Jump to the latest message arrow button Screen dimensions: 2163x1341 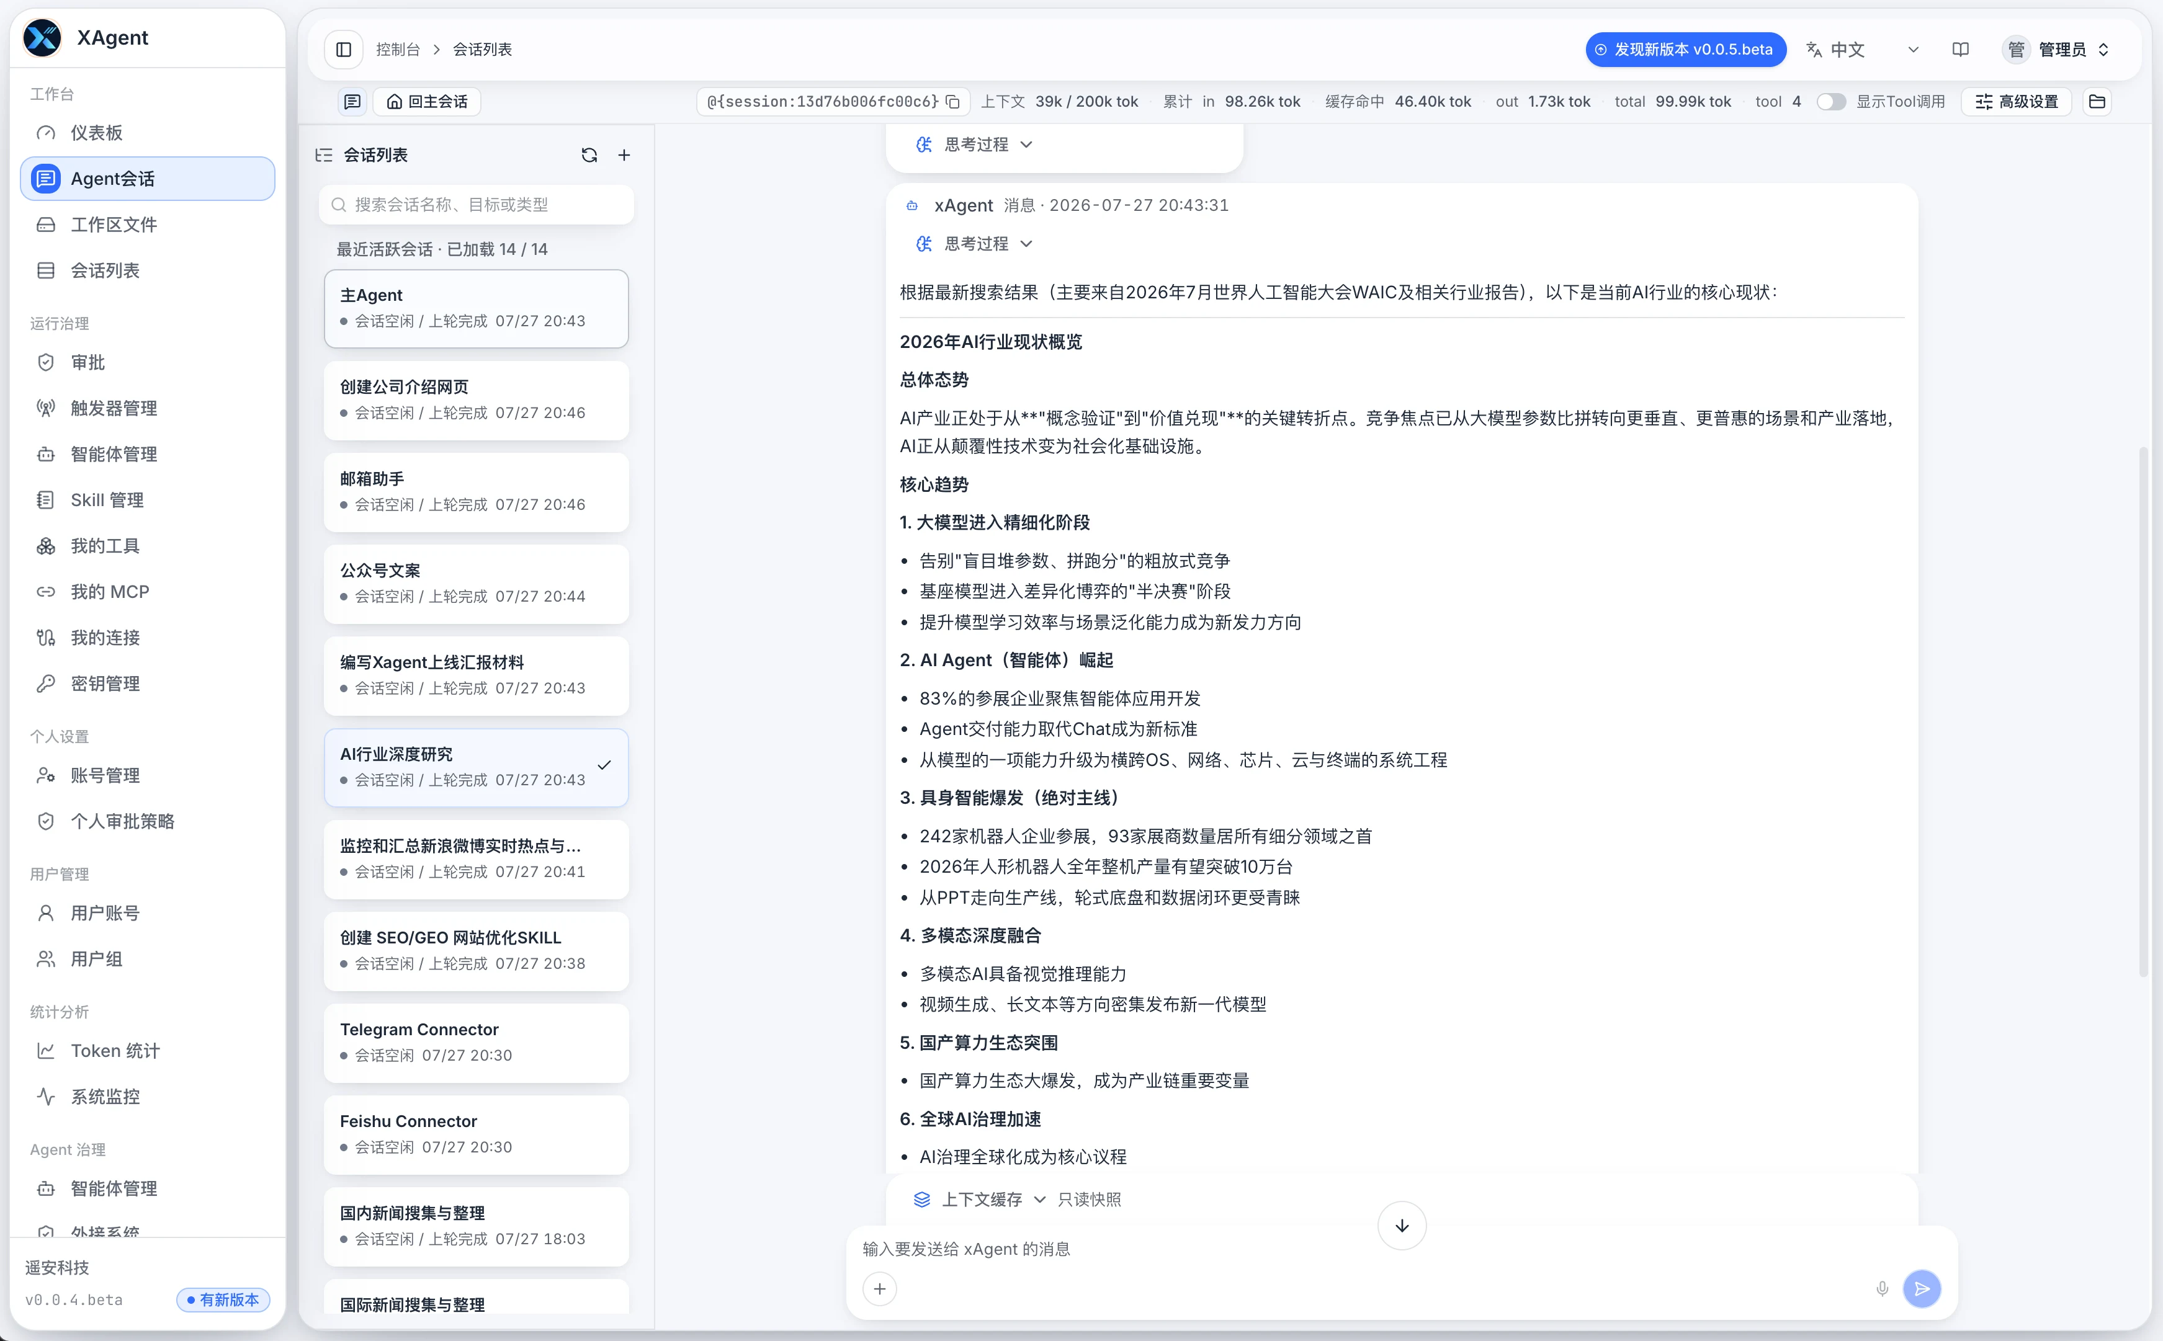[x=1402, y=1226]
